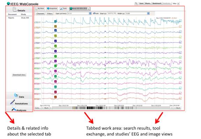
Task: Close the Study 005 EEG tab
Action: coord(88,9)
